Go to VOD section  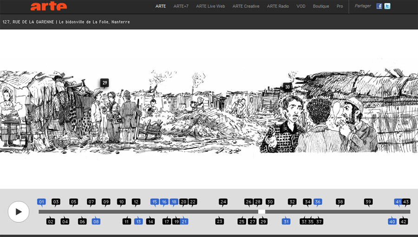(x=300, y=6)
